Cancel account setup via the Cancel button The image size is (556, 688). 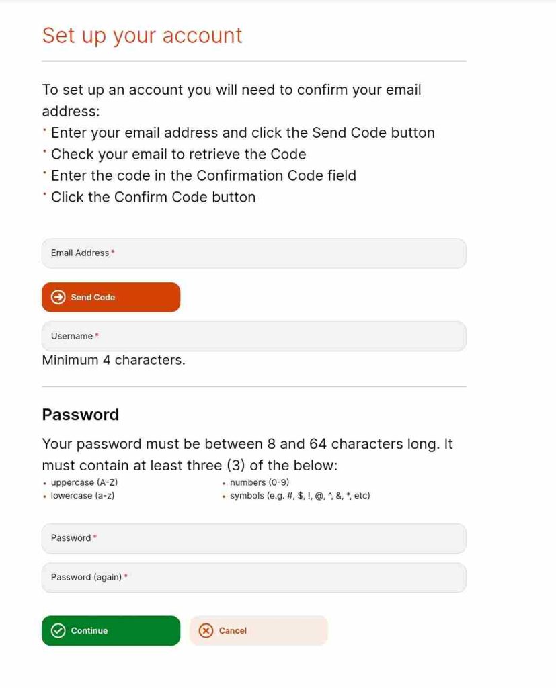pyautogui.click(x=259, y=630)
